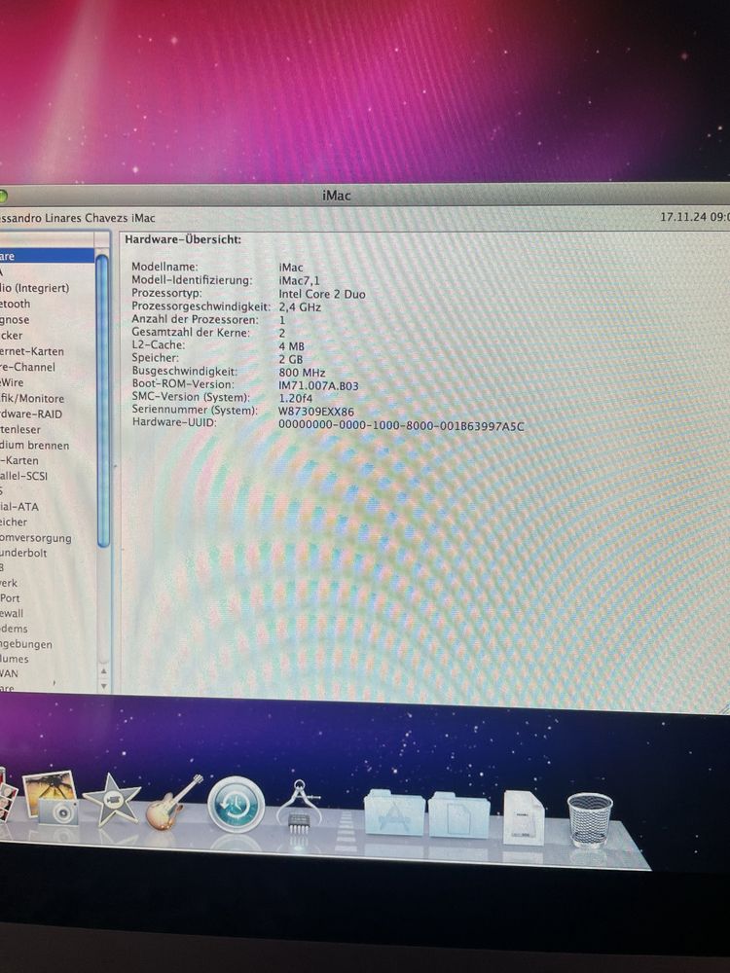Select Medium brennen in the sidebar
The height and width of the screenshot is (973, 730).
tap(35, 445)
